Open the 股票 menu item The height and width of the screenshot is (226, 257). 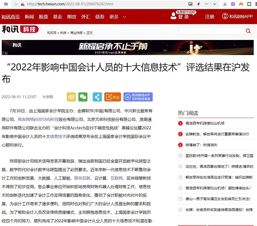click(44, 17)
